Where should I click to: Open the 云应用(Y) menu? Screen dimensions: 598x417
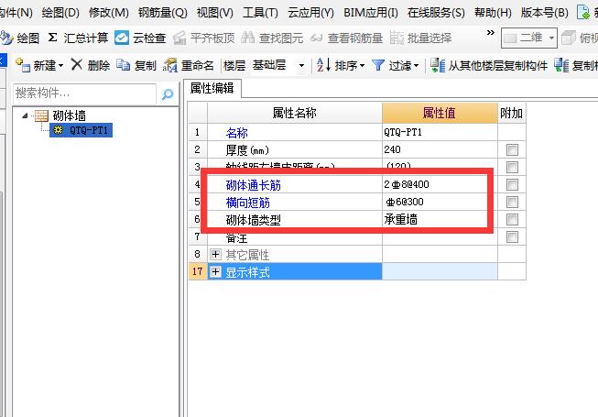[x=310, y=13]
